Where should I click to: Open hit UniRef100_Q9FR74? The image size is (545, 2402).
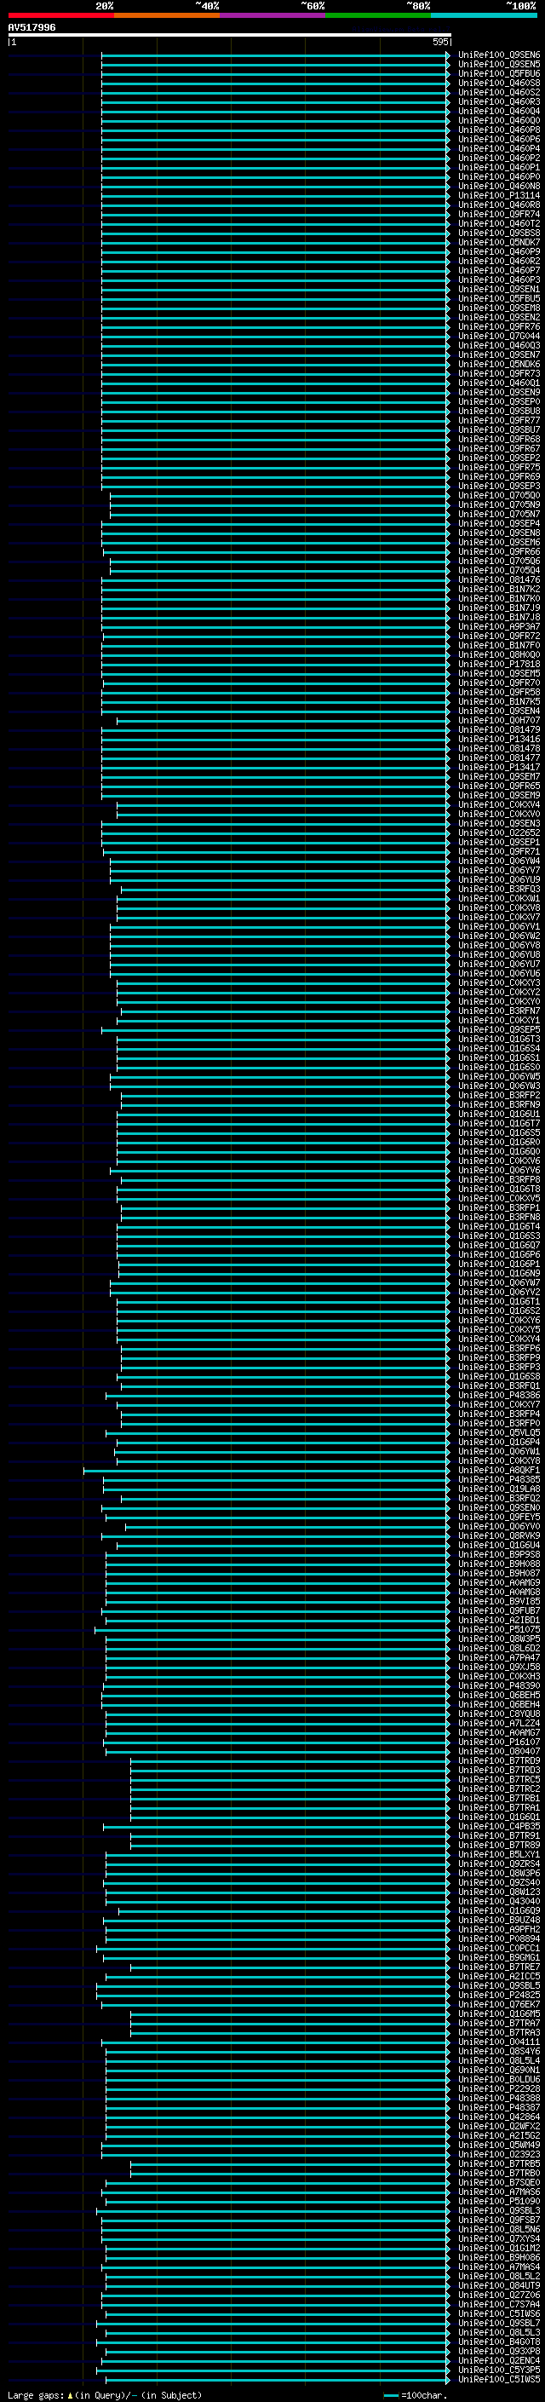[x=499, y=215]
